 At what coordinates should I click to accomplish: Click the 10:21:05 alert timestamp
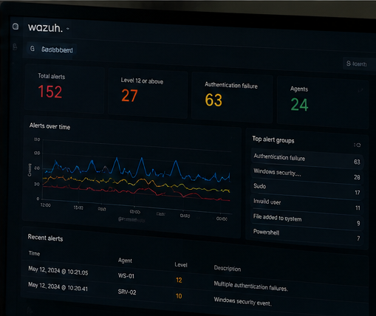click(58, 270)
